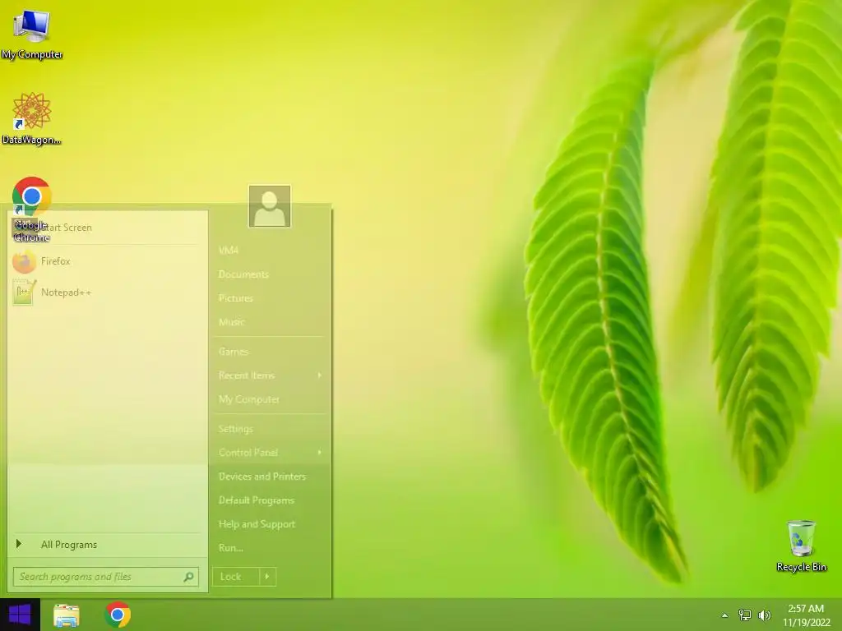Image resolution: width=842 pixels, height=631 pixels.
Task: Expand the Recent Items submenu arrow
Action: click(320, 375)
